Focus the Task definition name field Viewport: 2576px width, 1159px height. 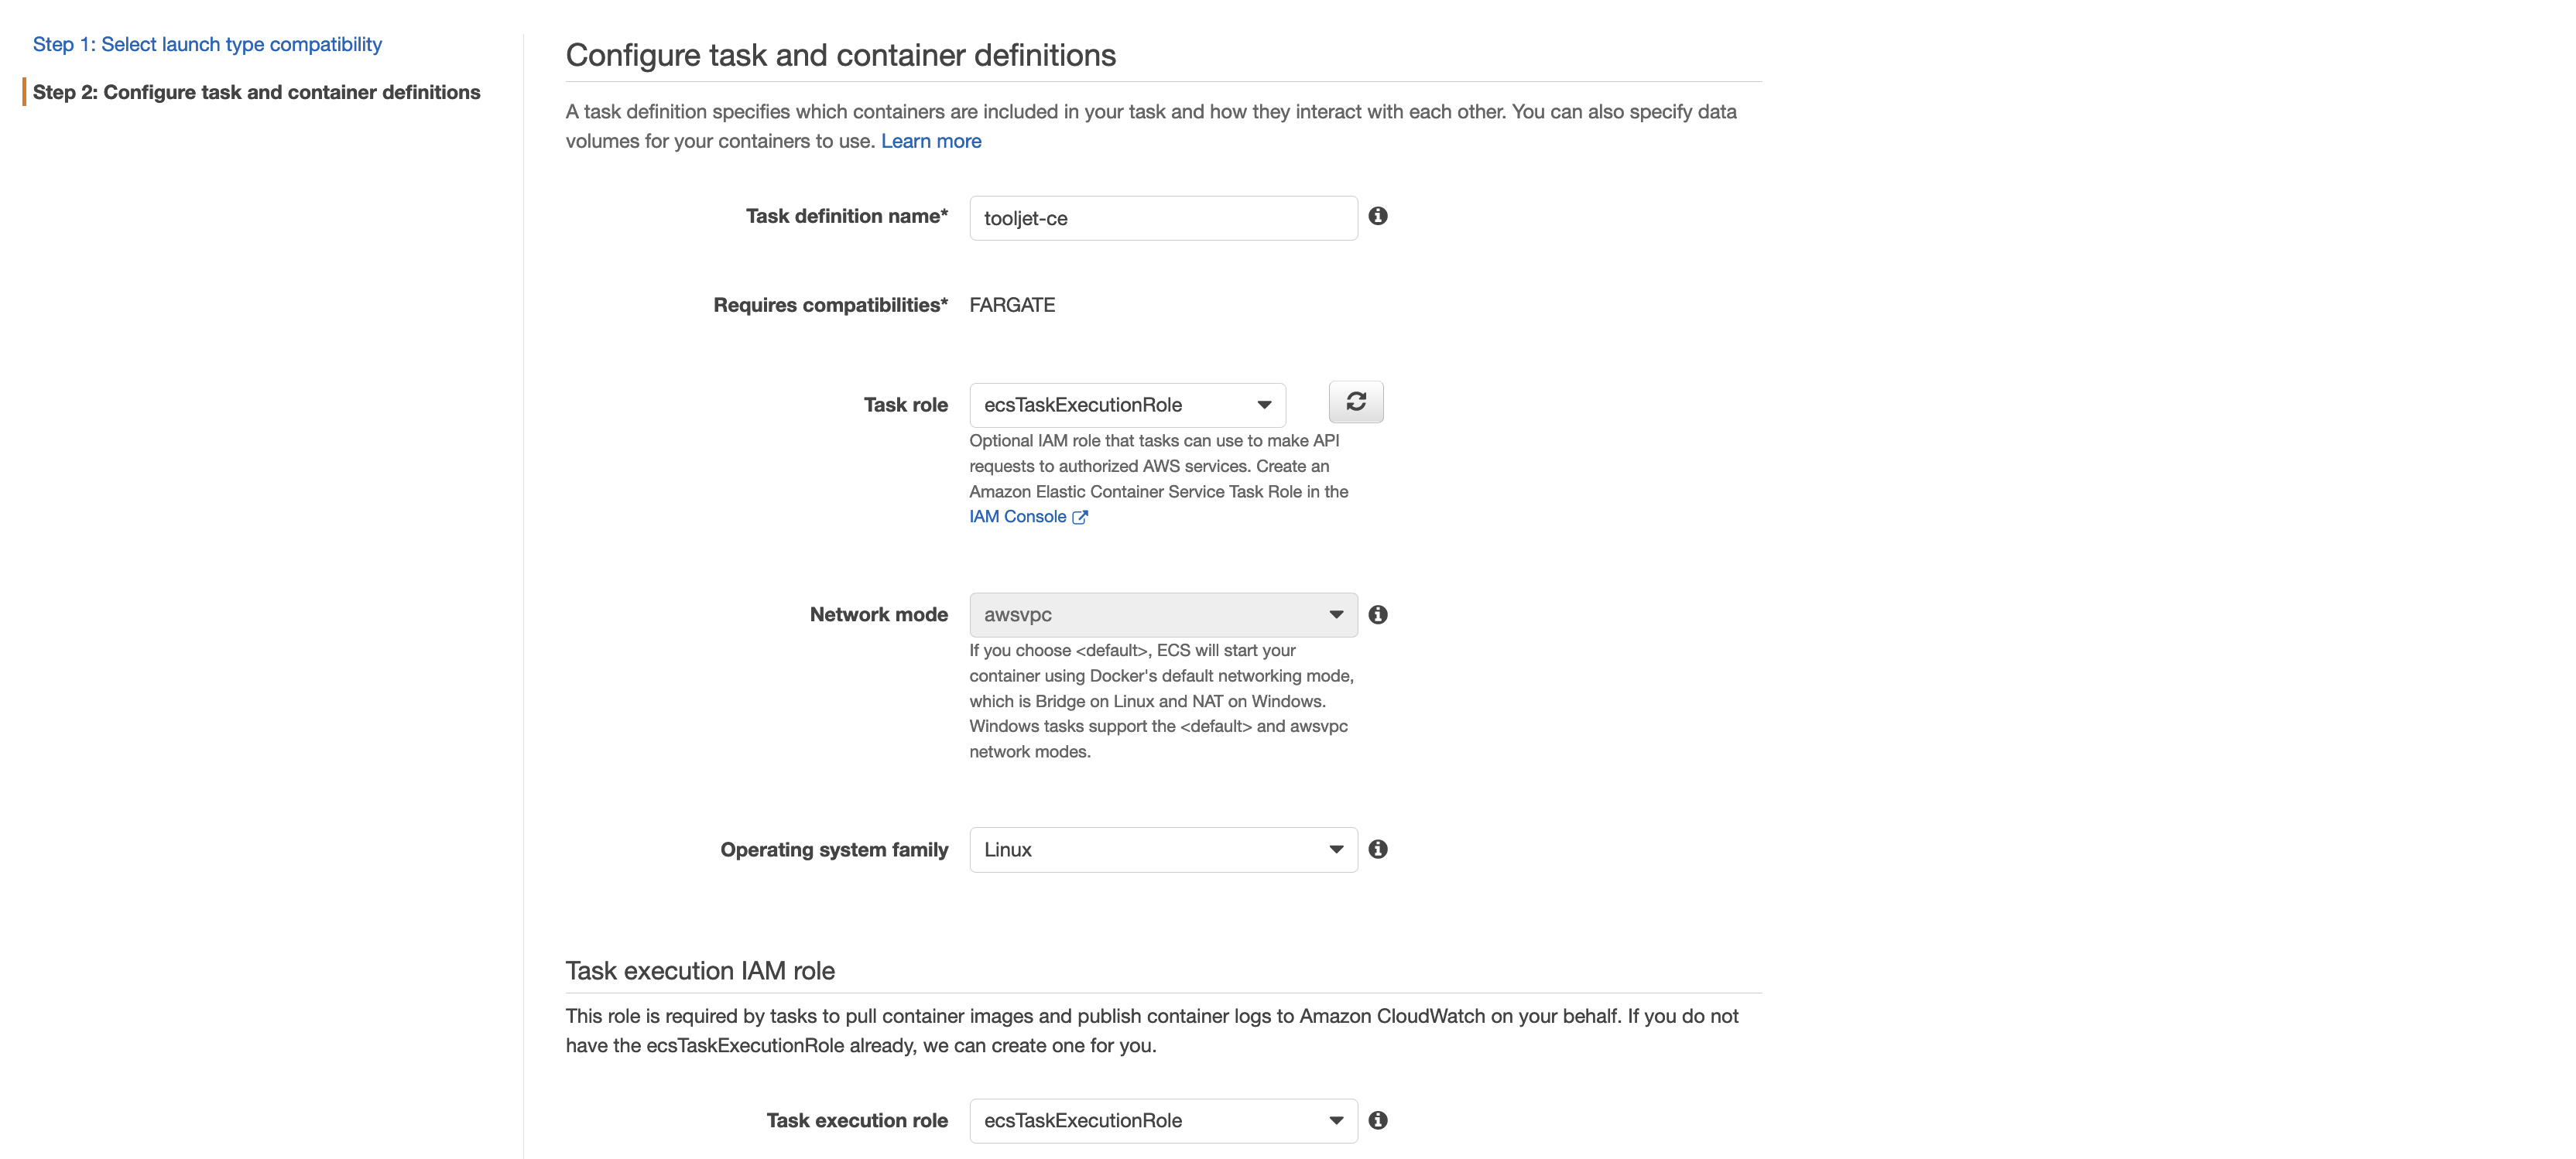tap(1163, 218)
